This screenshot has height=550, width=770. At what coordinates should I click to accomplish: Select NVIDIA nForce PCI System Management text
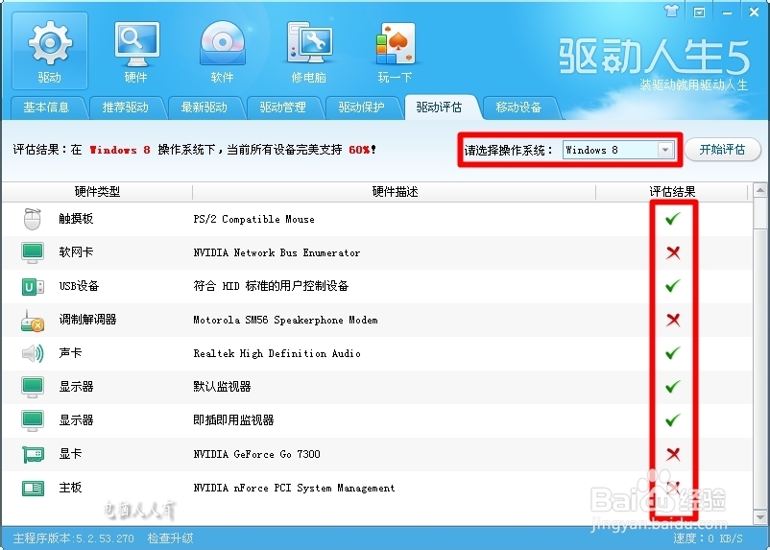point(294,488)
